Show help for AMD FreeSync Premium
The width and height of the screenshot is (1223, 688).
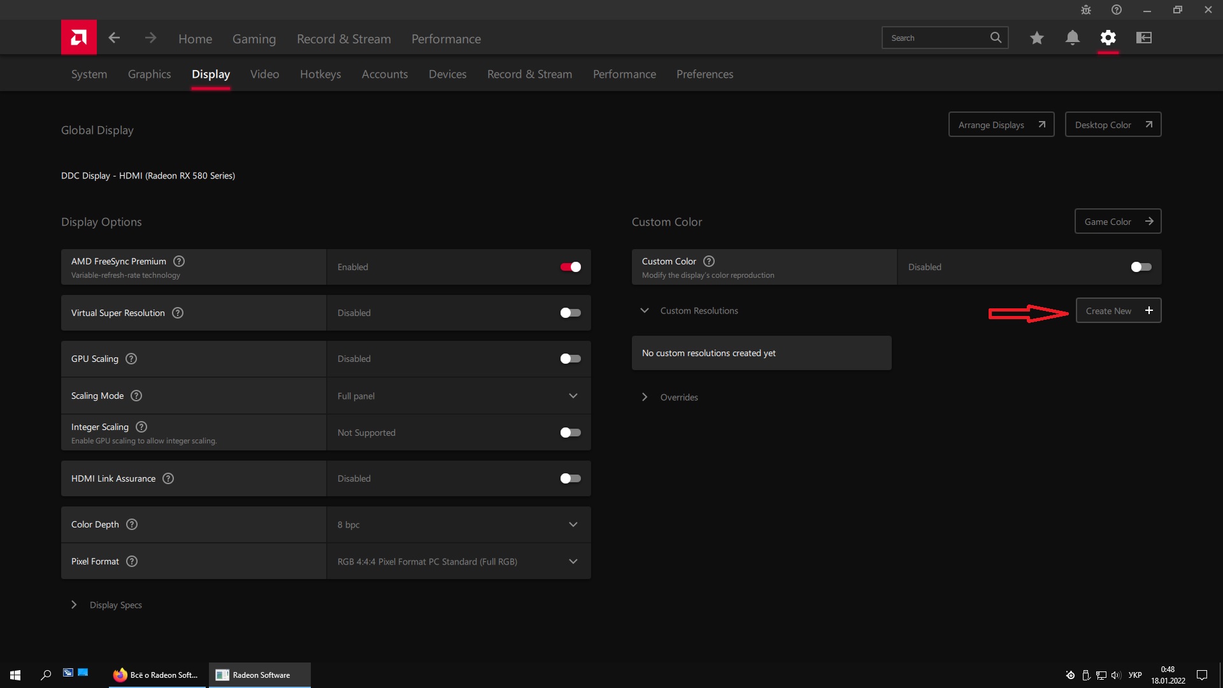tap(179, 261)
